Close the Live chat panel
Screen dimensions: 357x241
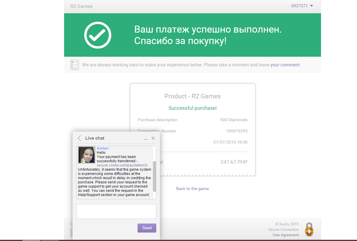[x=153, y=138]
